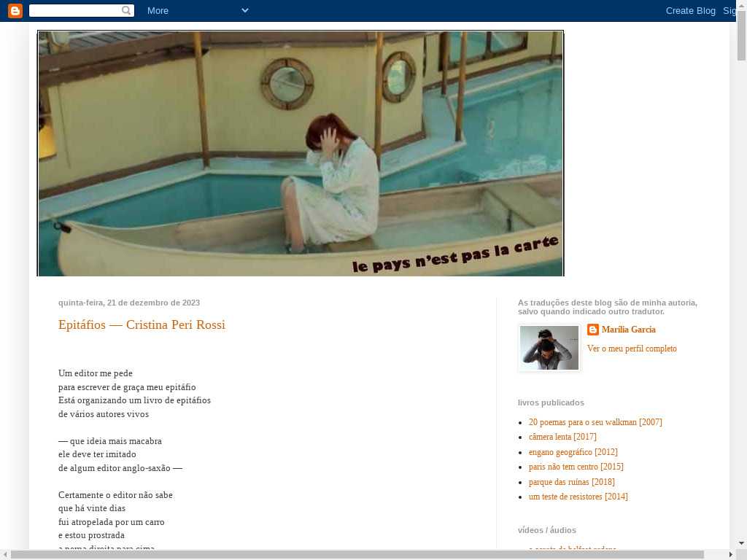The height and width of the screenshot is (560, 747).
Task: Open parque das ruínas [2018] link
Action: pyautogui.click(x=572, y=482)
